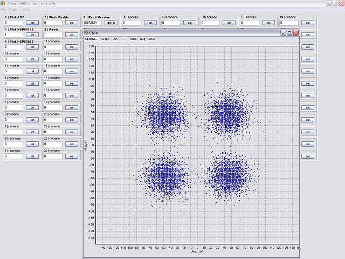The width and height of the screenshot is (345, 259).
Task: Click set button for 22 | noname
Action: (x=72, y=144)
